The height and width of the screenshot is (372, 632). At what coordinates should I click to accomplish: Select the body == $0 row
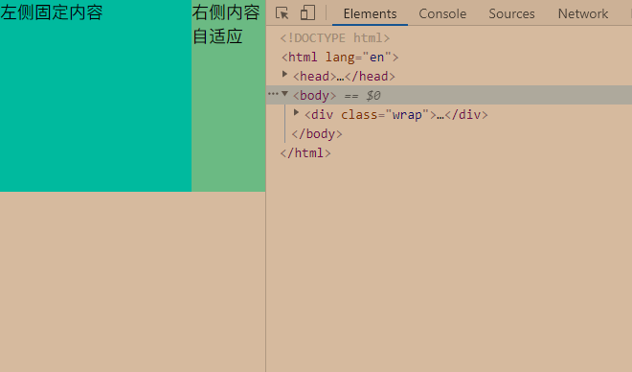click(x=449, y=95)
